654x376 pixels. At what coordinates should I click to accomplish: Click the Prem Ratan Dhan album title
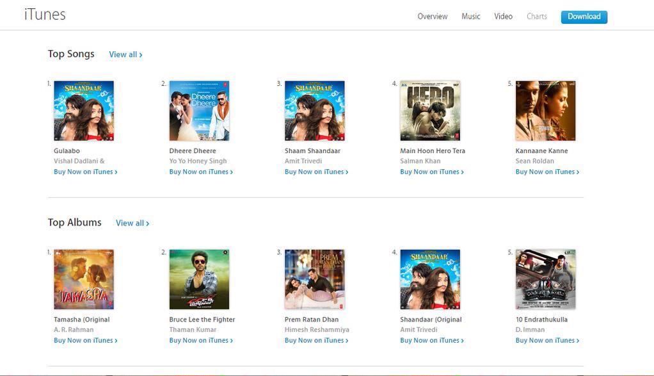312,319
